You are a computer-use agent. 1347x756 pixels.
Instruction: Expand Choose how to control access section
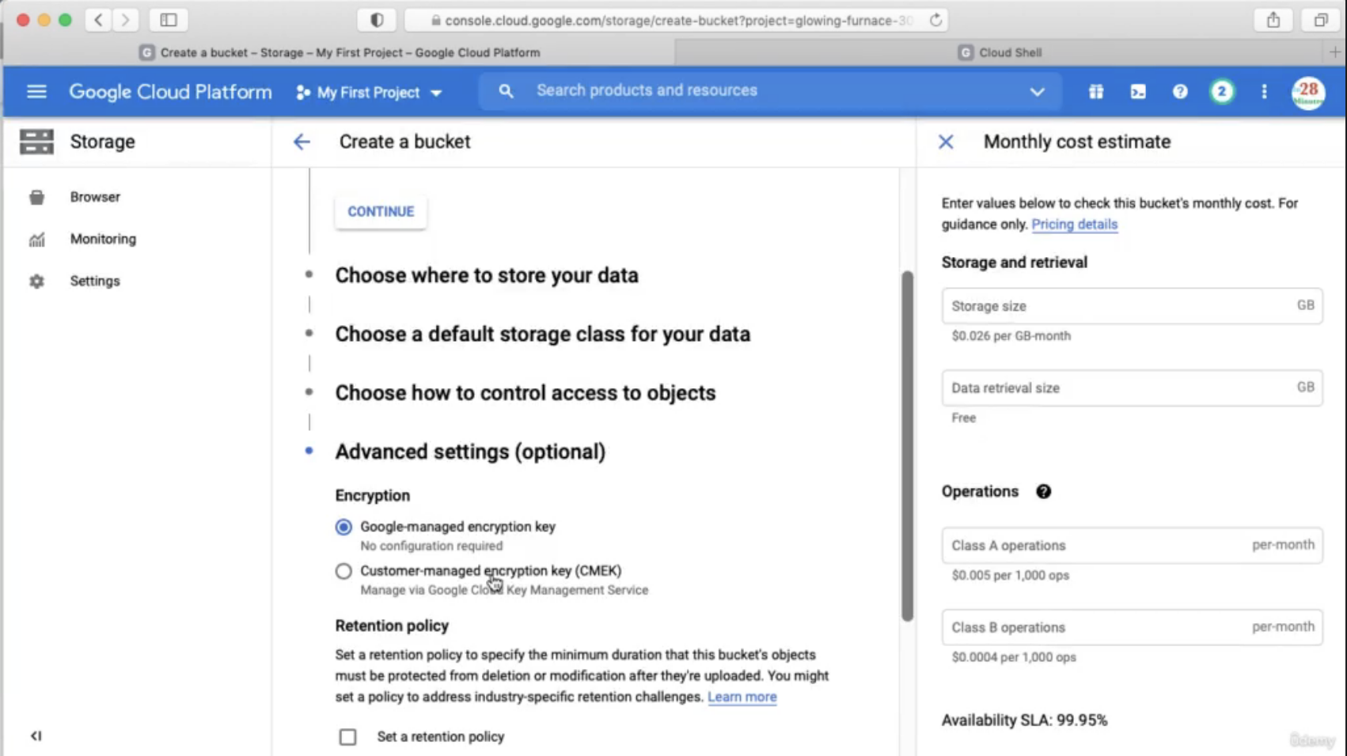(x=526, y=393)
